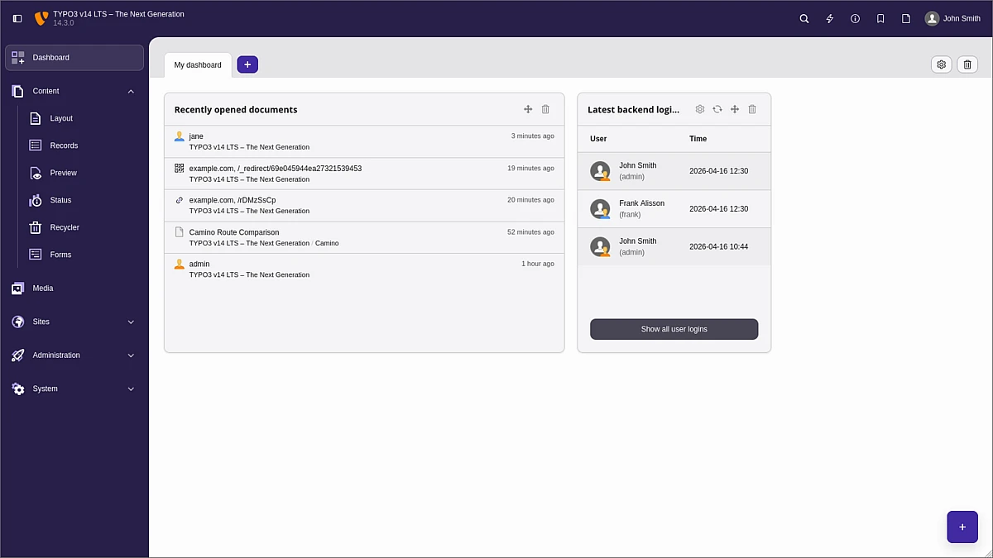Select the My dashboard tab
993x558 pixels.
coord(198,64)
